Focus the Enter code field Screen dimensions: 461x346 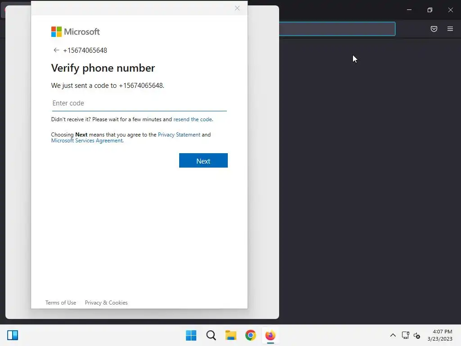pos(140,103)
